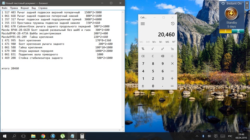This screenshot has height=140, width=250.
Task: Open the volume control in tray
Action: point(209,136)
